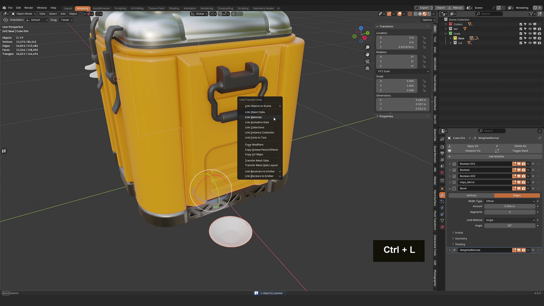Open the Limit Method Angle dropdown
The image size is (544, 306).
click(x=510, y=220)
